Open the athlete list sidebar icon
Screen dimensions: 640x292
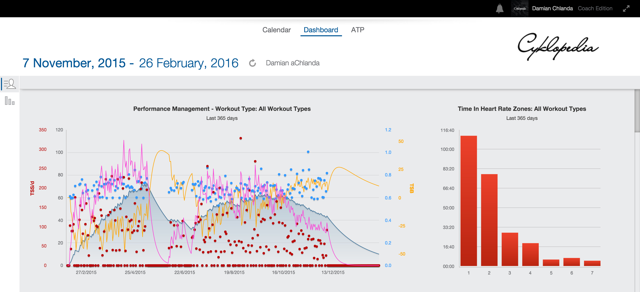(10, 84)
